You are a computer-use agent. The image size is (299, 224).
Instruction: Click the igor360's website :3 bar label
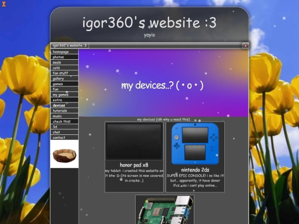pyautogui.click(x=70, y=45)
